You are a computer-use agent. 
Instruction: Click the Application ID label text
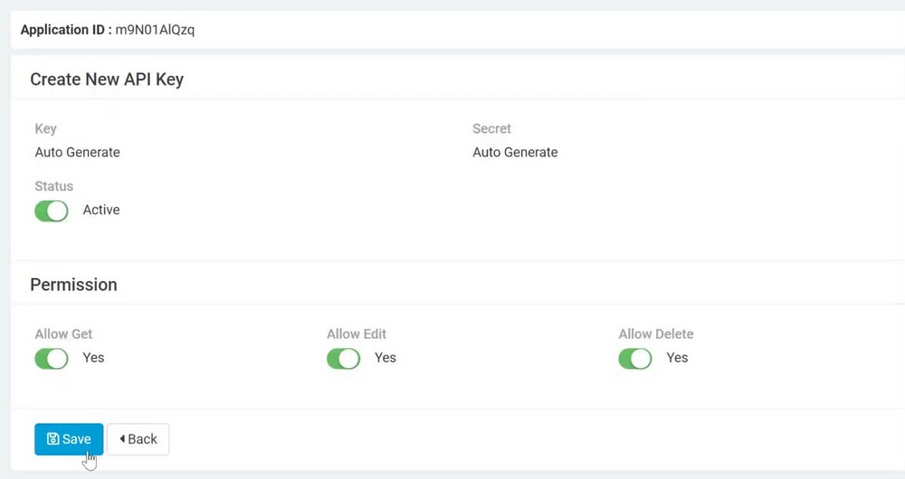coord(66,30)
